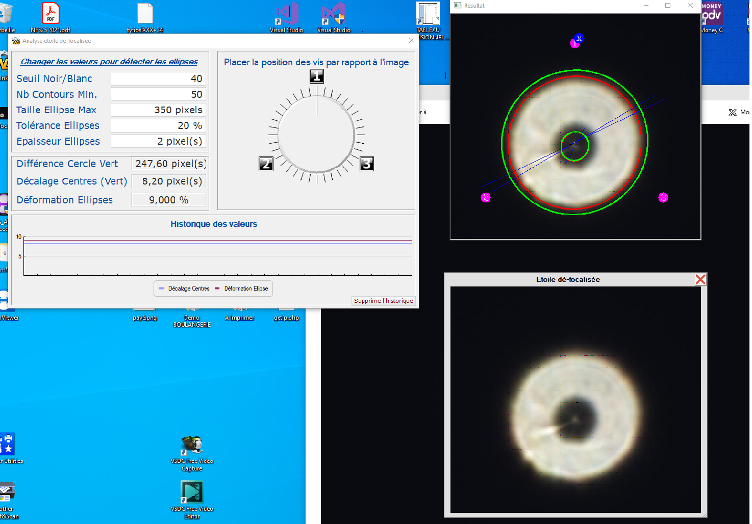Select getip.php desktop file
Image resolution: width=752 pixels, height=524 pixels.
pos(286,313)
